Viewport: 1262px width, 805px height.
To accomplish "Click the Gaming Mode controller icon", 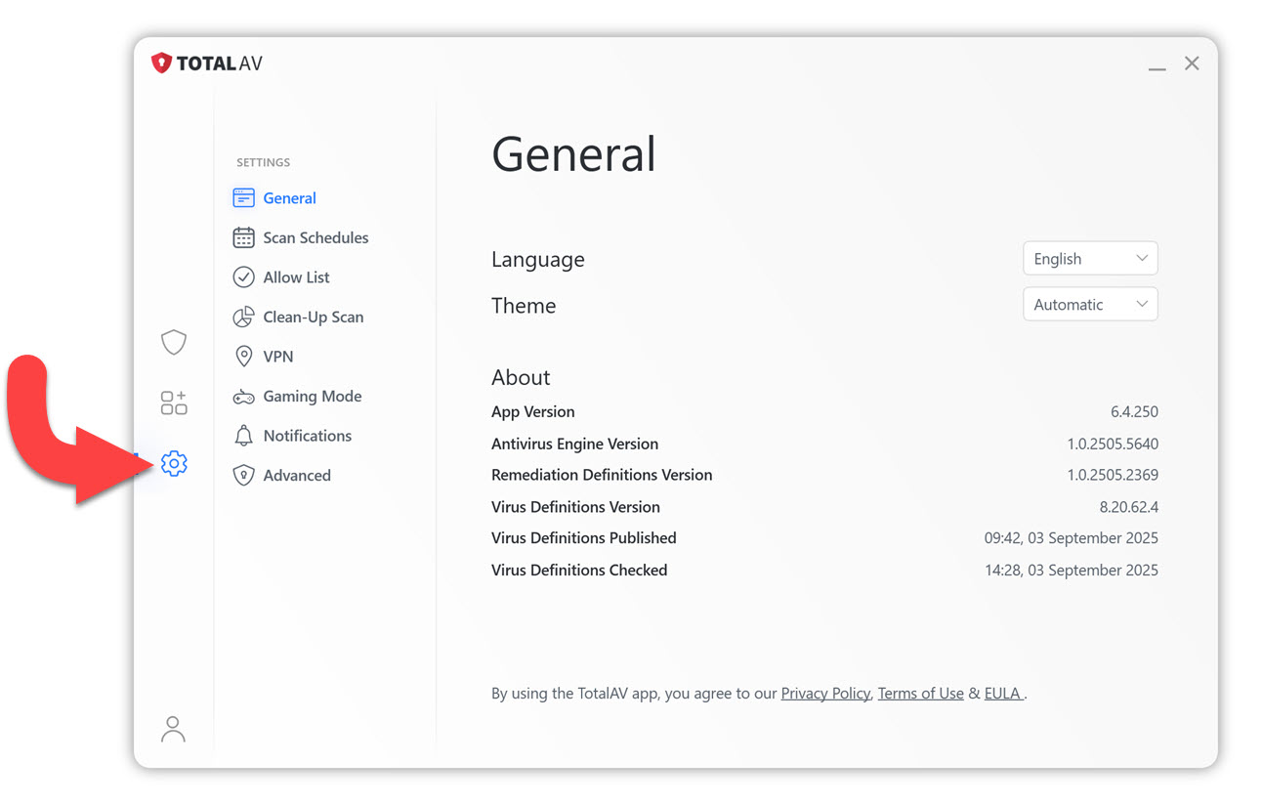I will pos(243,397).
